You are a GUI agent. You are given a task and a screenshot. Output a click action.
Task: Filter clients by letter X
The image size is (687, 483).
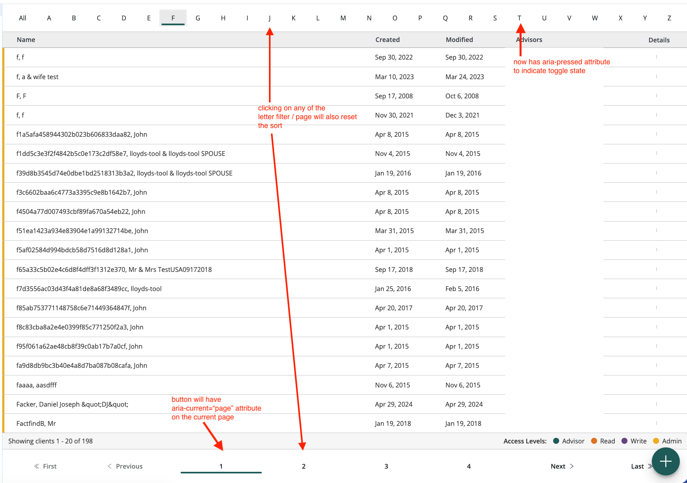[x=620, y=18]
